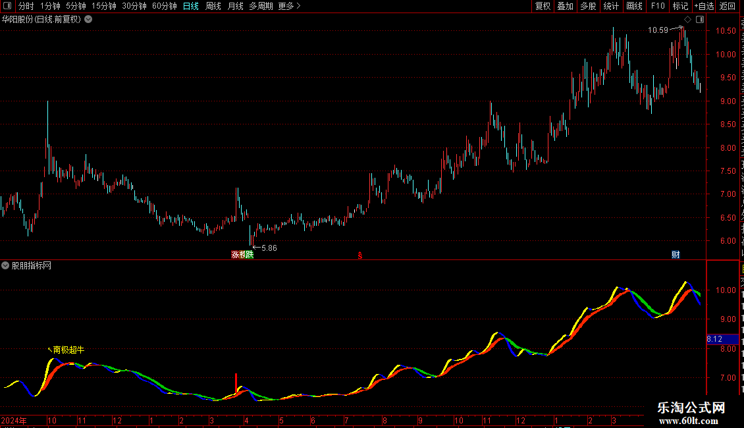This screenshot has height=428, width=744.
Task: Click the 10.59 high price label
Action: click(x=658, y=30)
